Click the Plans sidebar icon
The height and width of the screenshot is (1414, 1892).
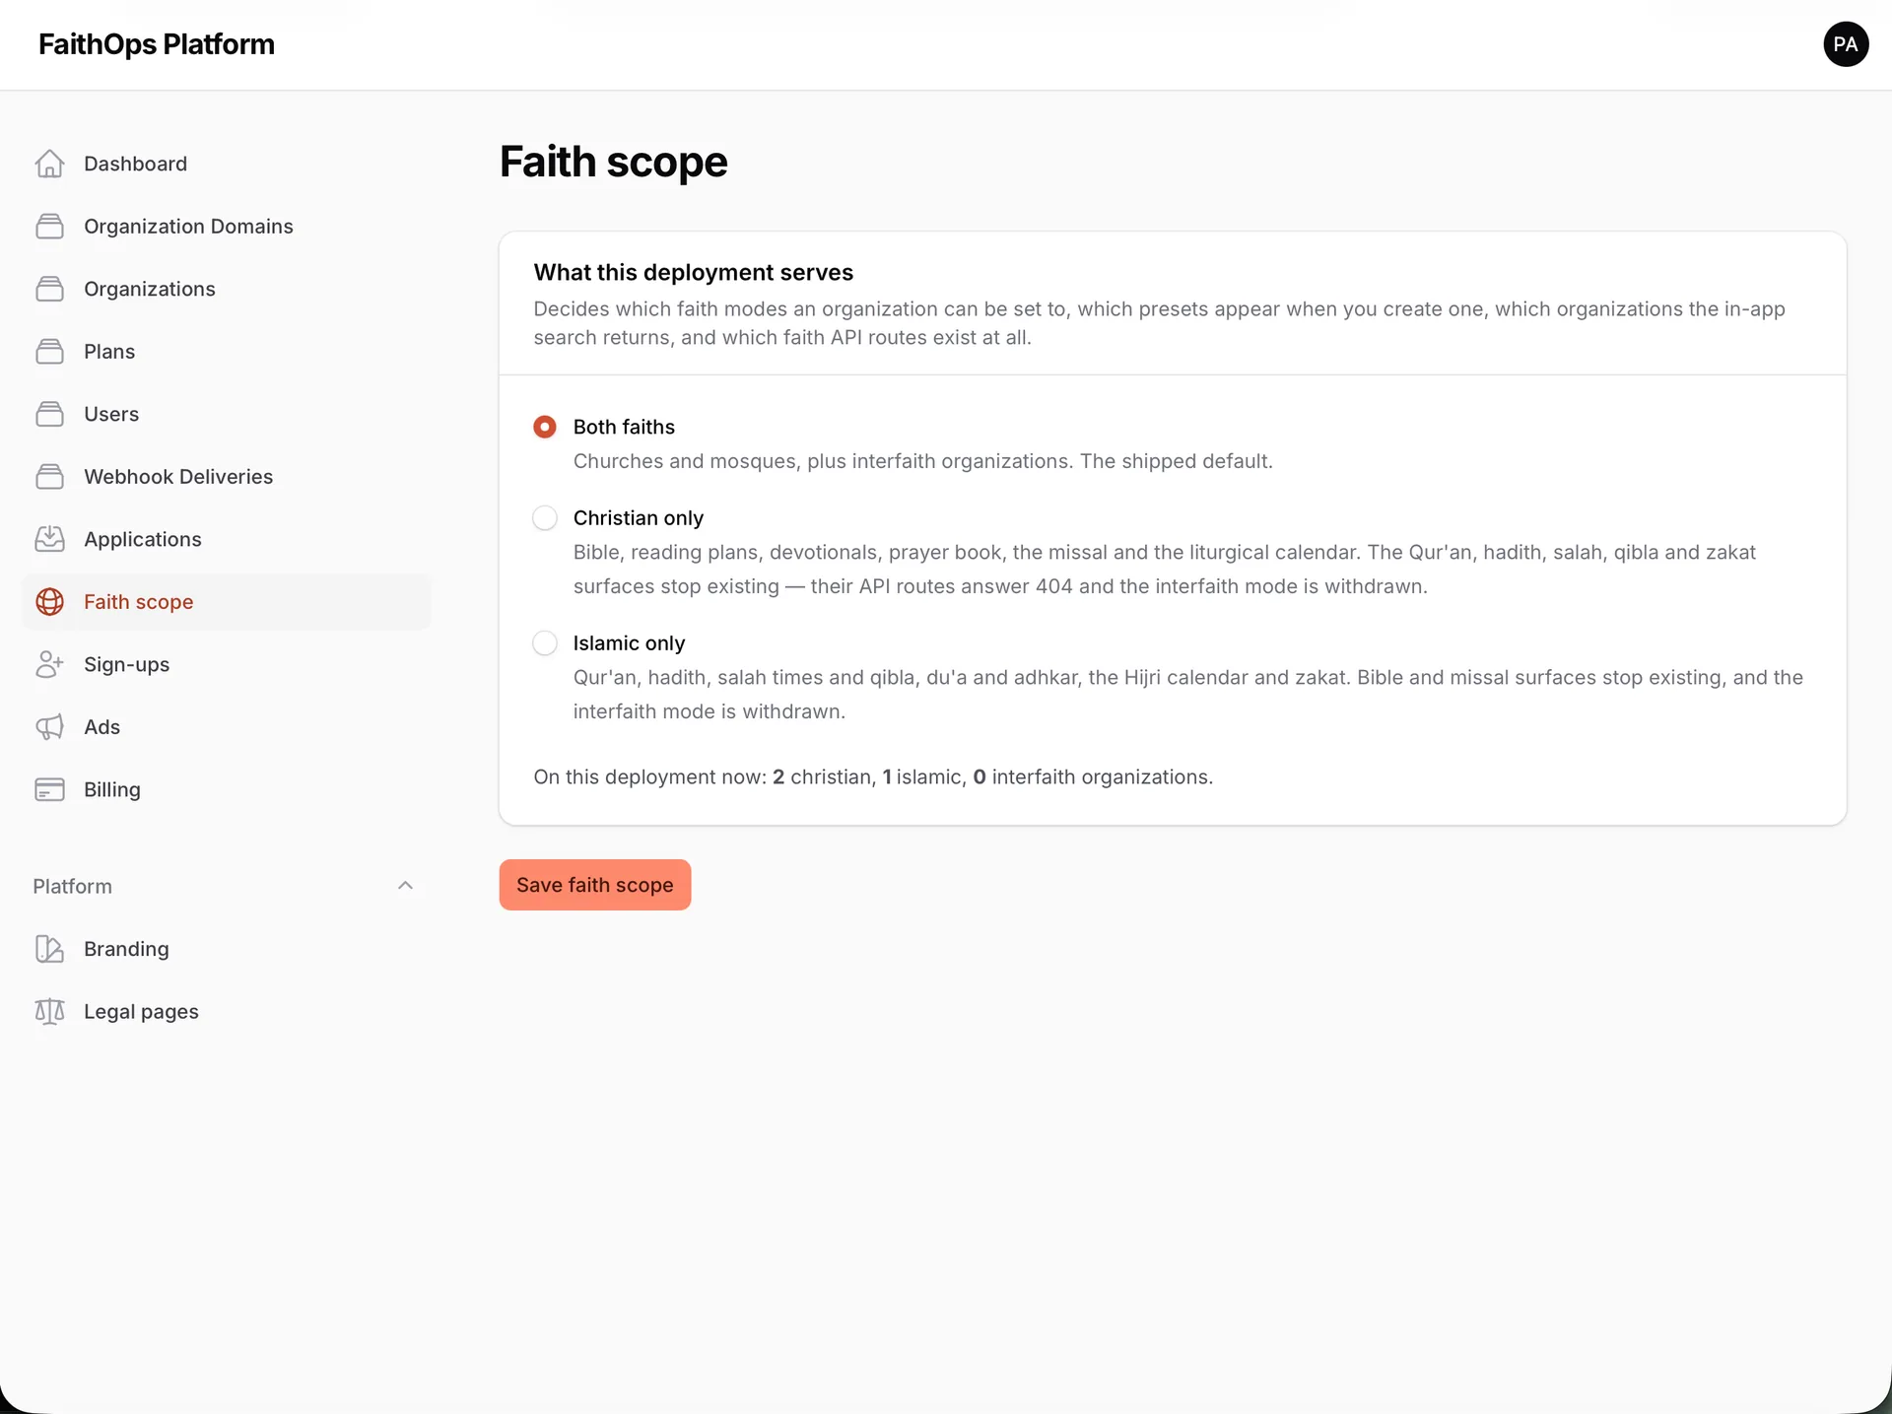49,352
